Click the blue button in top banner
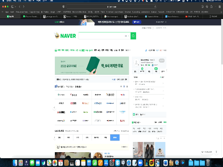The width and height of the screenshot is (223, 167). tap(137, 22)
